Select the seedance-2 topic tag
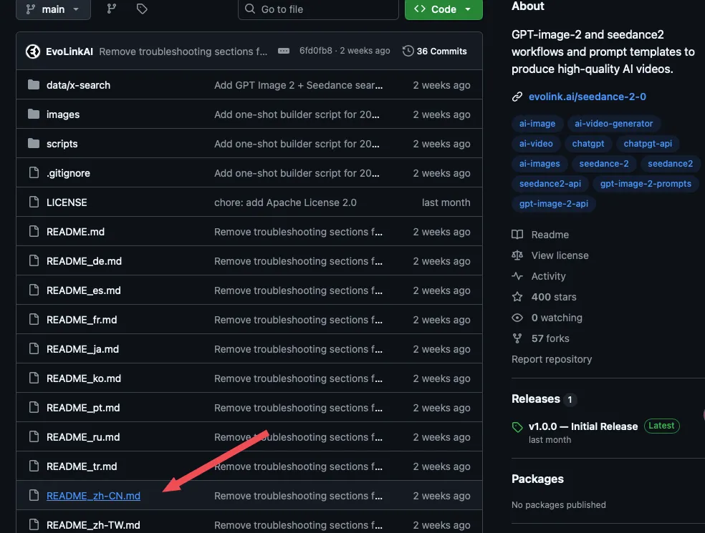 604,163
